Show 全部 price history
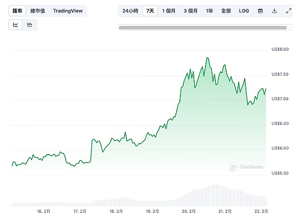The image size is (295, 220). pos(226,10)
